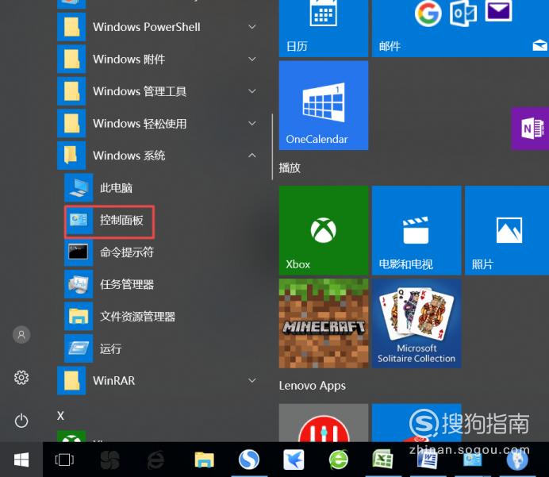This screenshot has height=477, width=549.
Task: Open Excel from taskbar
Action: 382,459
